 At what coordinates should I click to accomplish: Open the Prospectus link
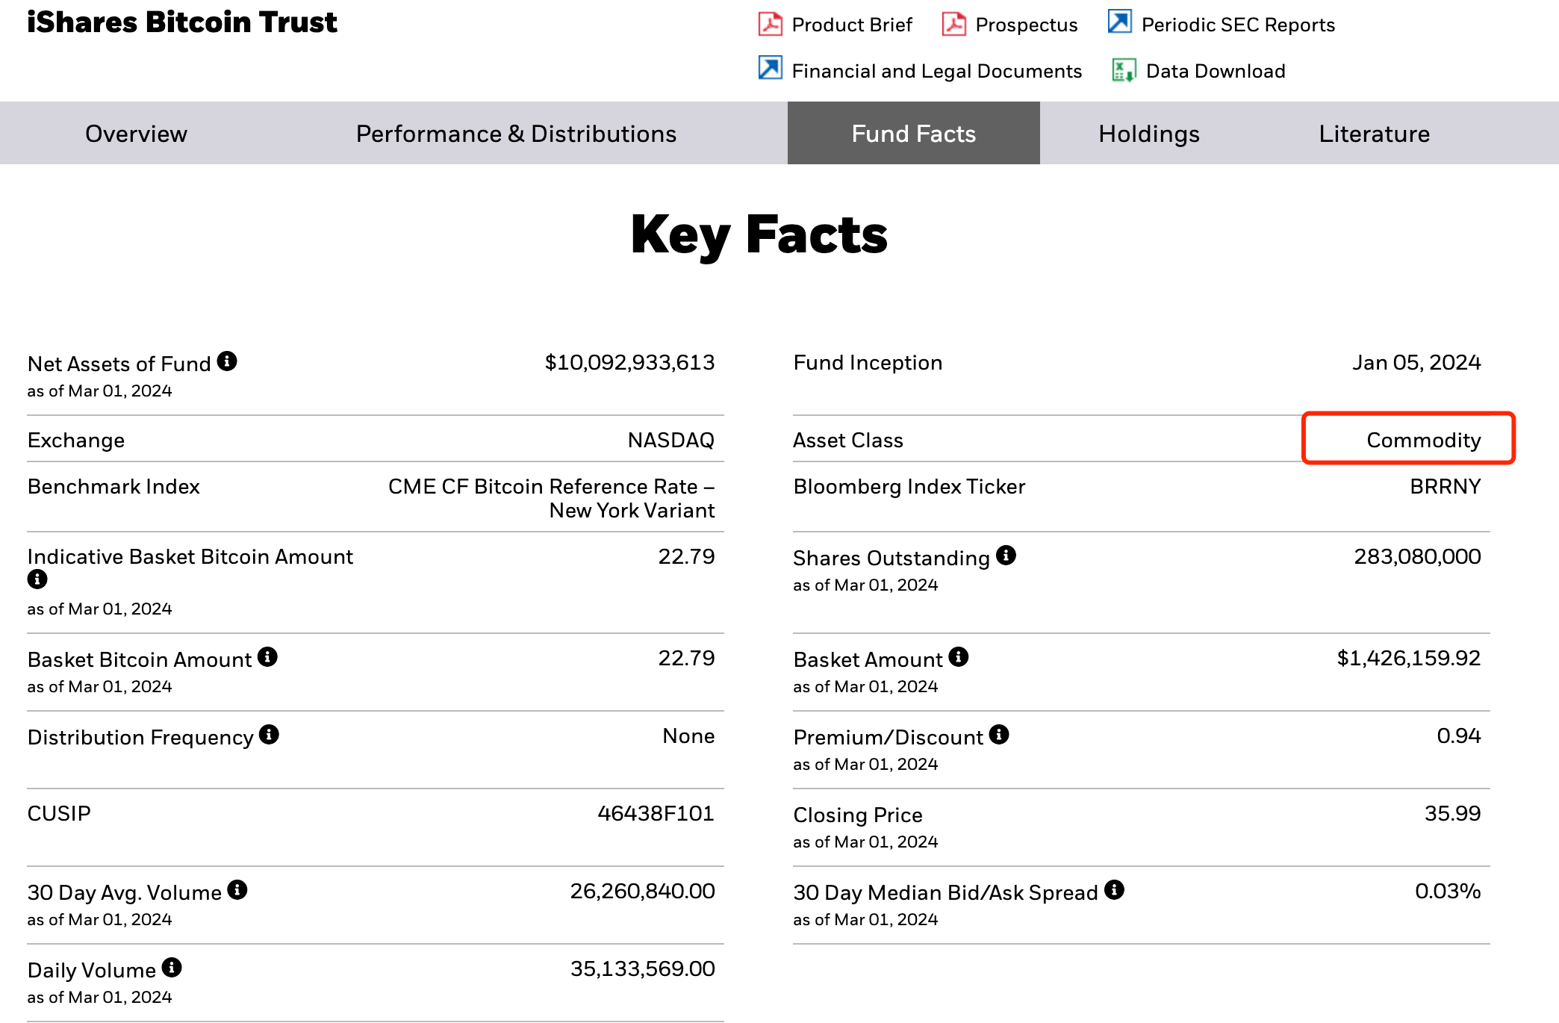[x=1026, y=25]
